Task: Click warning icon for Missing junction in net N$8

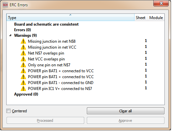Action: [x=23, y=41]
